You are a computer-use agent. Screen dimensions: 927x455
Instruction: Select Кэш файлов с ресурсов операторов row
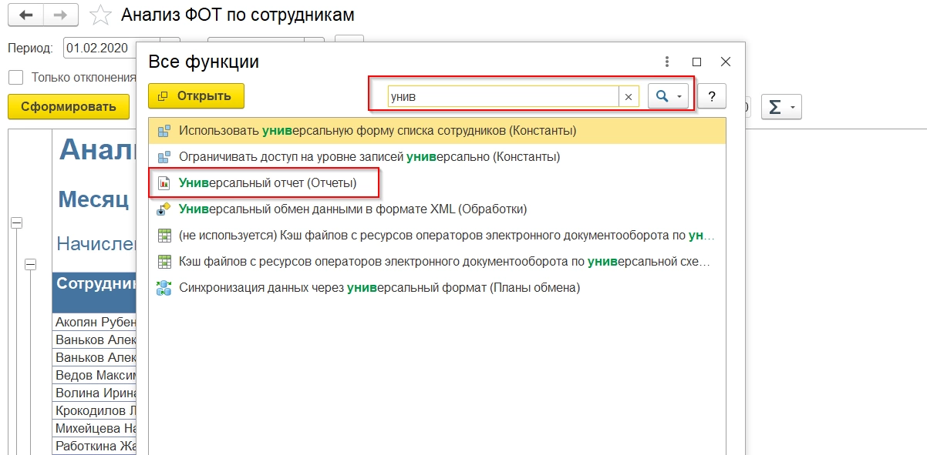point(437,262)
